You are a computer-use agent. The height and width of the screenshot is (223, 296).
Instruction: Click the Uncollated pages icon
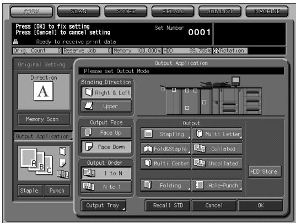200,163
